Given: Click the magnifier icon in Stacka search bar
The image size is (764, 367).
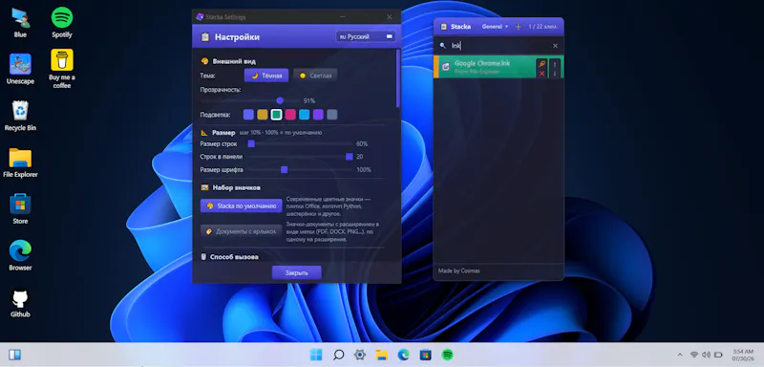Looking at the screenshot, I should pyautogui.click(x=442, y=45).
